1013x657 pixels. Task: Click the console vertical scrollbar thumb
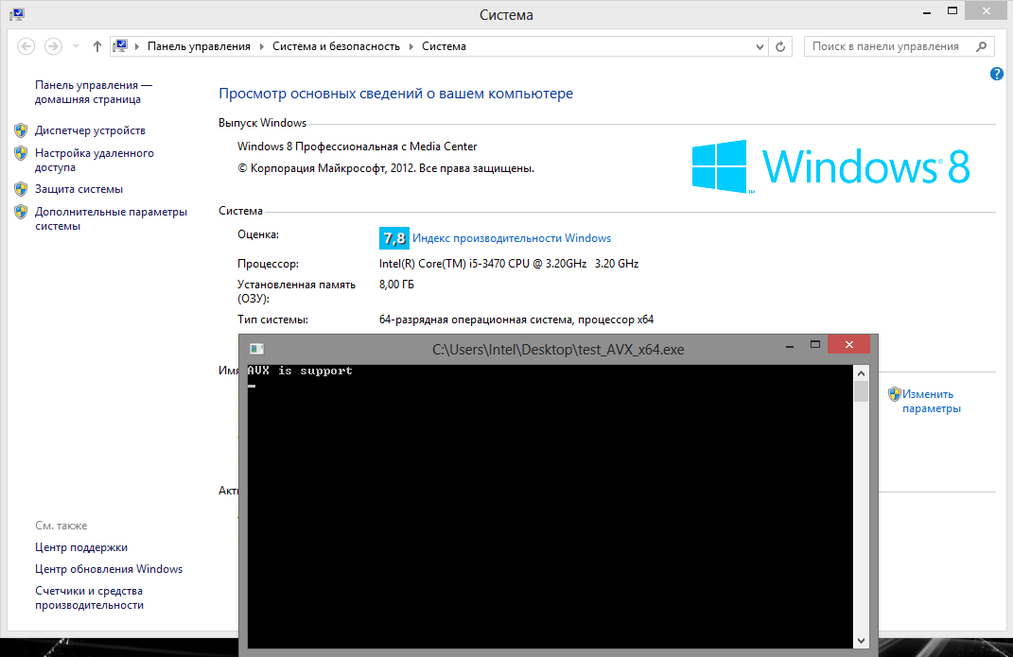tap(861, 391)
